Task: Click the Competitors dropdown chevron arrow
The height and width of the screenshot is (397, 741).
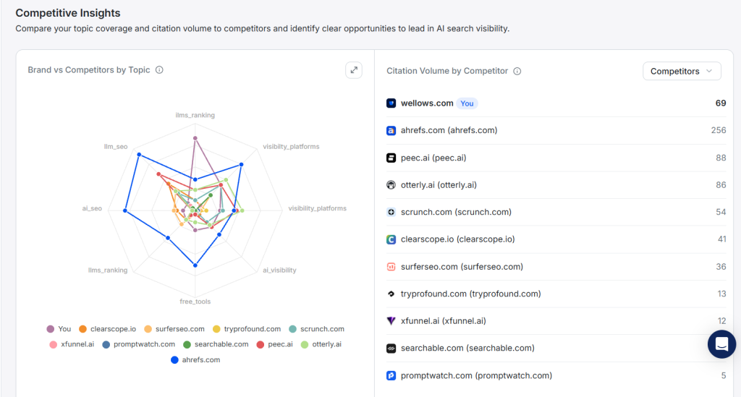Action: coord(709,71)
